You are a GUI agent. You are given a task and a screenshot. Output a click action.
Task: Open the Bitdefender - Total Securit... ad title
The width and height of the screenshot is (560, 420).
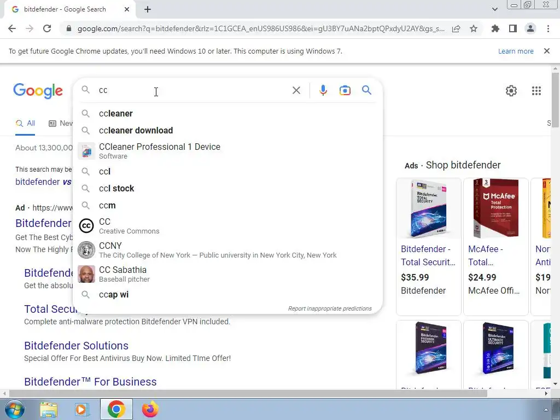click(x=428, y=255)
